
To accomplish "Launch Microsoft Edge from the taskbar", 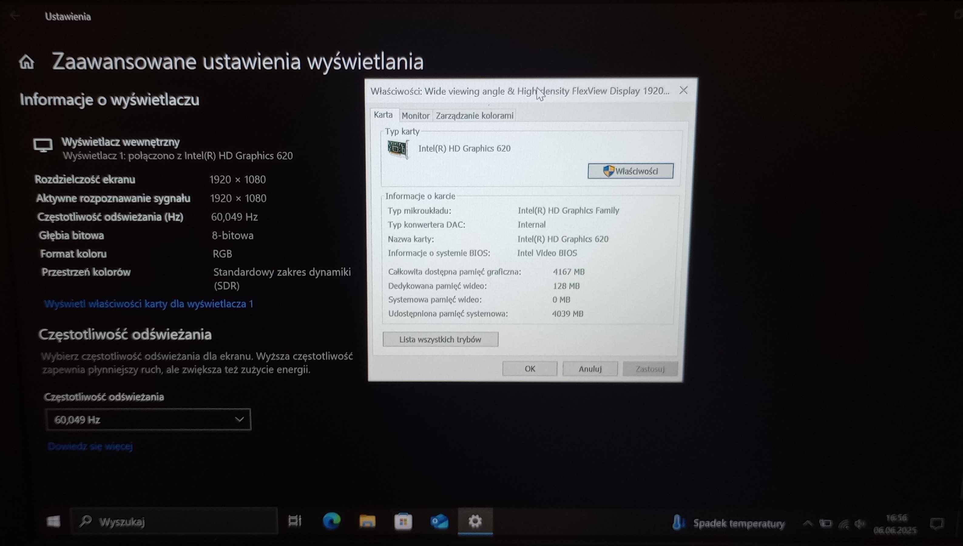I will pos(332,521).
